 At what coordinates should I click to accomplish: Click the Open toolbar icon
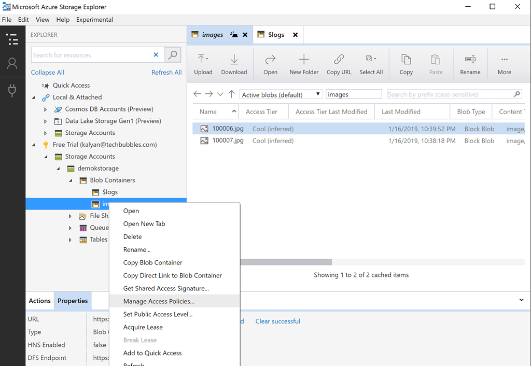270,64
